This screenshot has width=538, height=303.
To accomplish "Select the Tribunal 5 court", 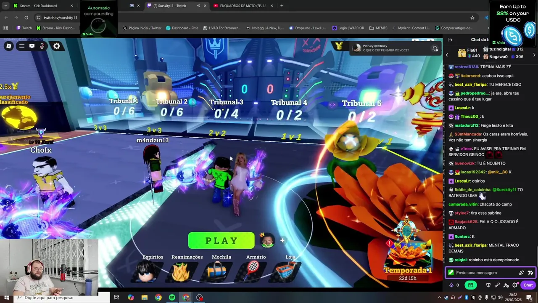I will [361, 110].
